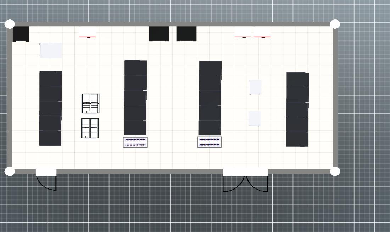This screenshot has height=232, width=390.
Task: Click the bottom-right wall corner handle
Action: [x=335, y=172]
